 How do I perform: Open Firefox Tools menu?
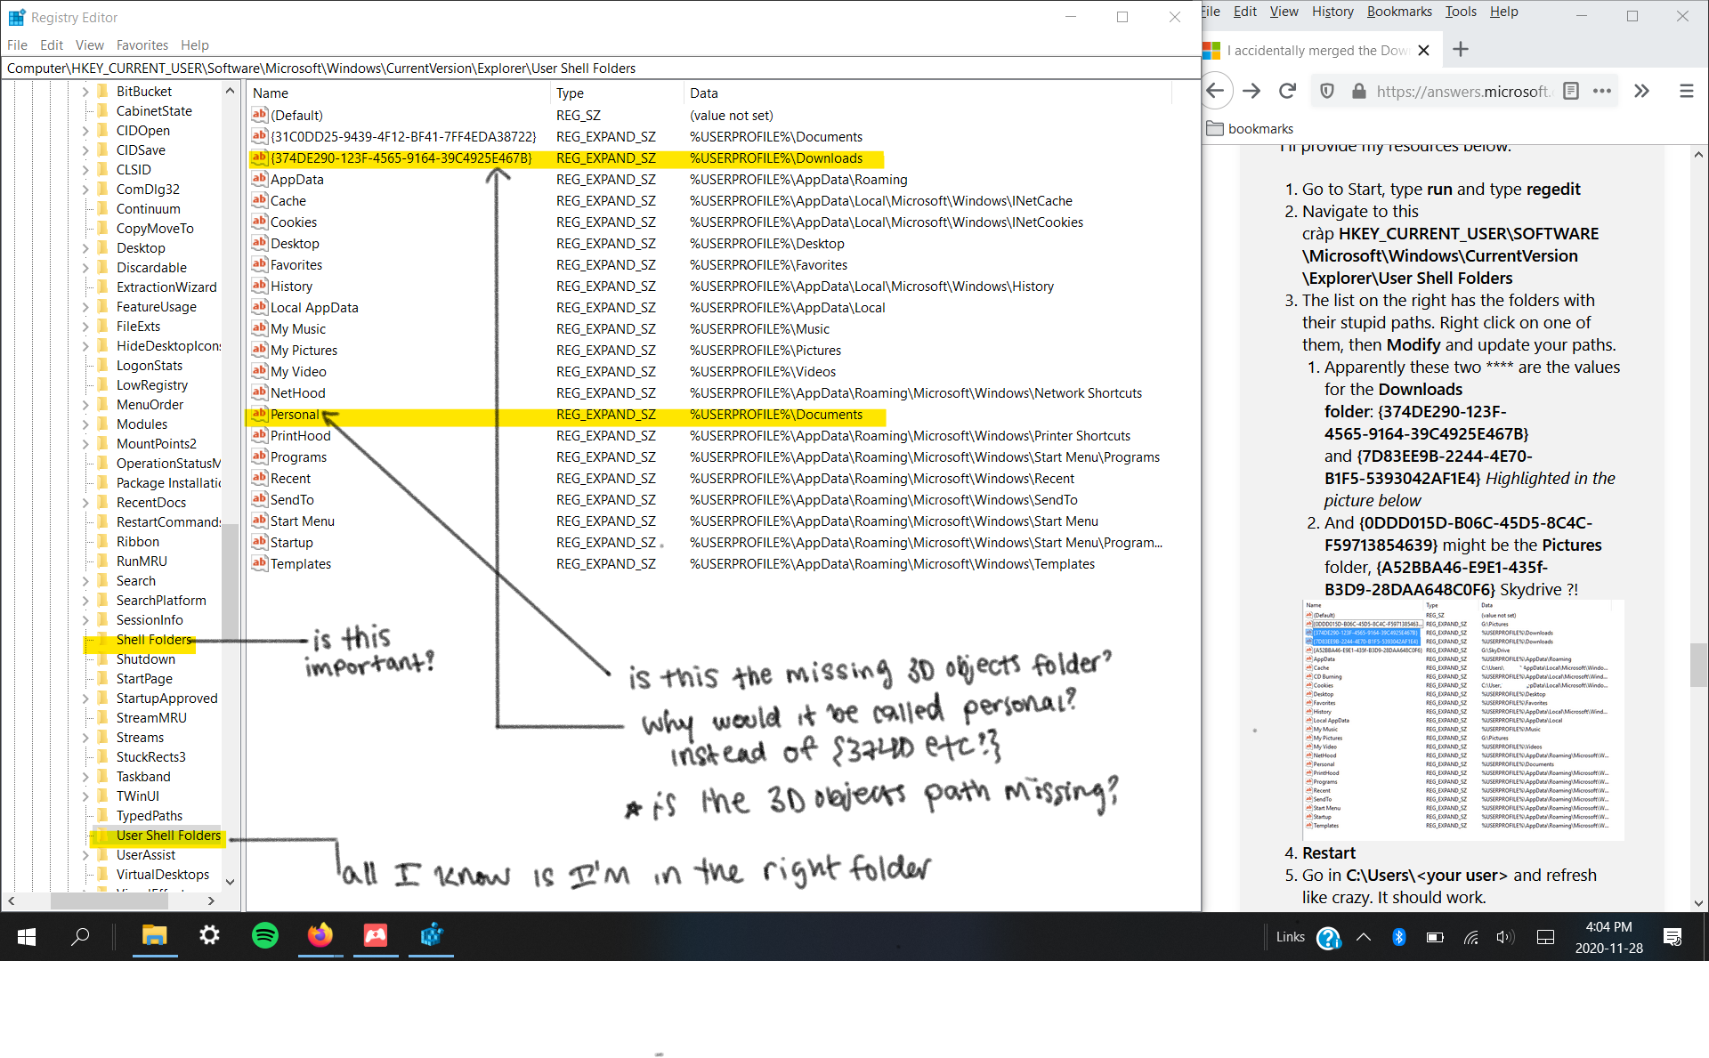[1461, 12]
